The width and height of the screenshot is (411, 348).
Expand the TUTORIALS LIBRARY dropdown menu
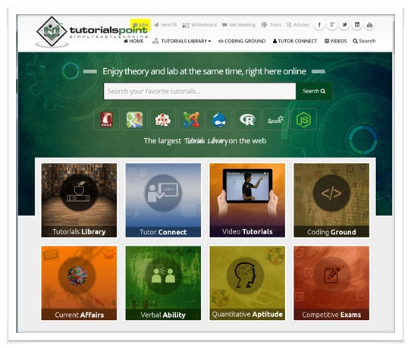182,41
